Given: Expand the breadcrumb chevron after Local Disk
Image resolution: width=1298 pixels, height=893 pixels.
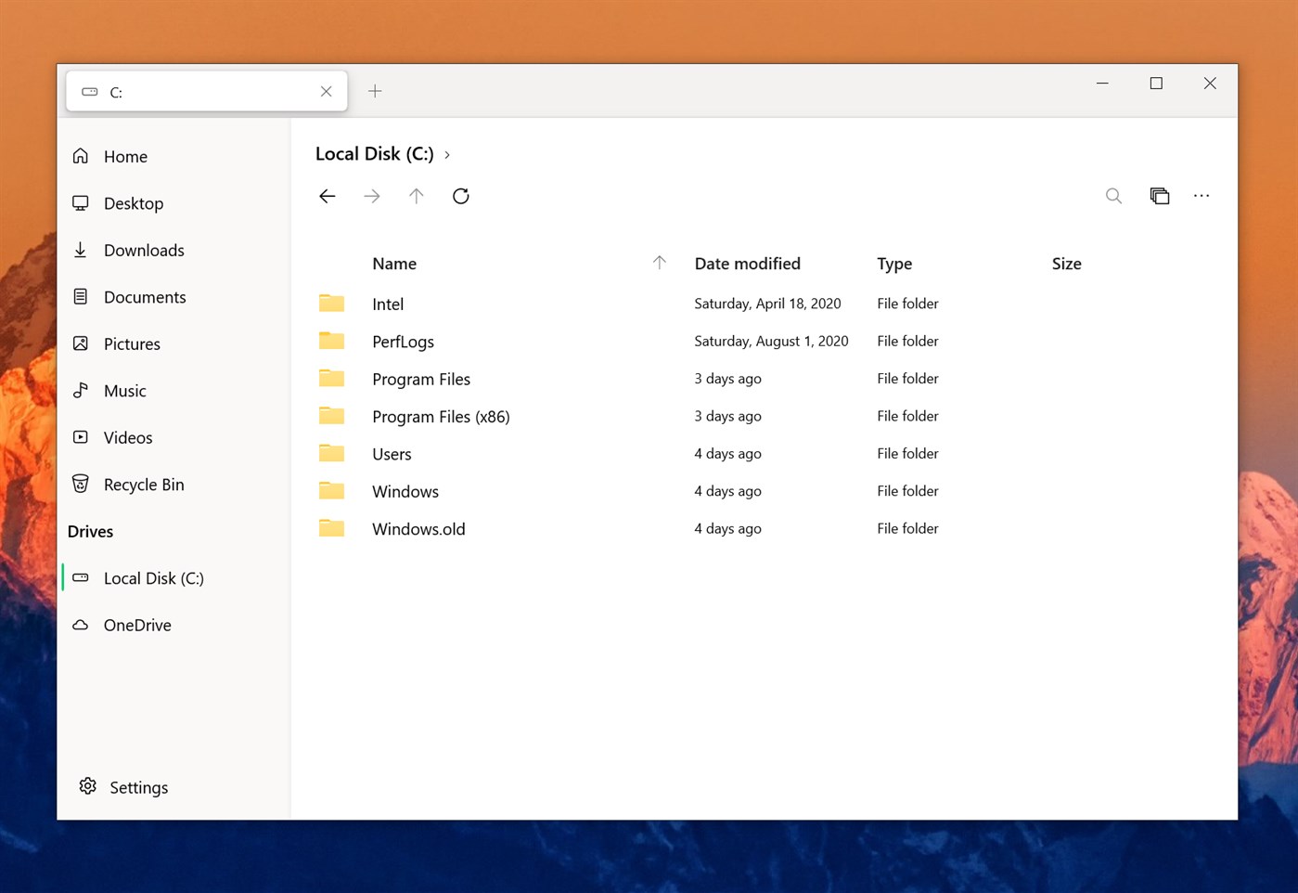Looking at the screenshot, I should pyautogui.click(x=447, y=154).
